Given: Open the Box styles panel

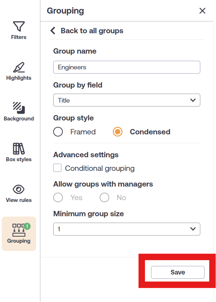Looking at the screenshot, I should (x=19, y=151).
